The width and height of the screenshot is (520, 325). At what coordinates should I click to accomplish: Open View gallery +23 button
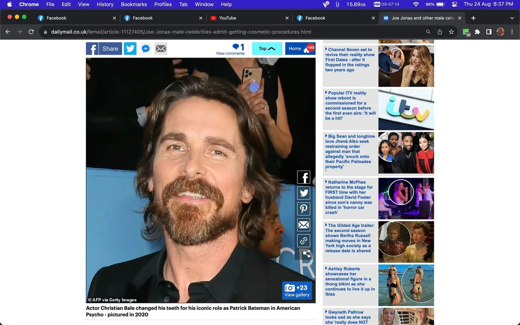pos(297,291)
